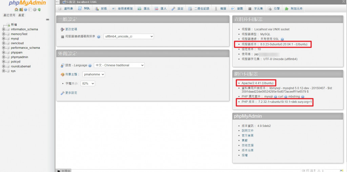
Task: Click the new database icon beside 新增
Action: [8, 25]
